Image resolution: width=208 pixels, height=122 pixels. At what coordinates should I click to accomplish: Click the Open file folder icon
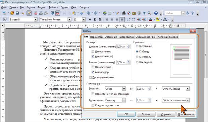click(x=12, y=13)
